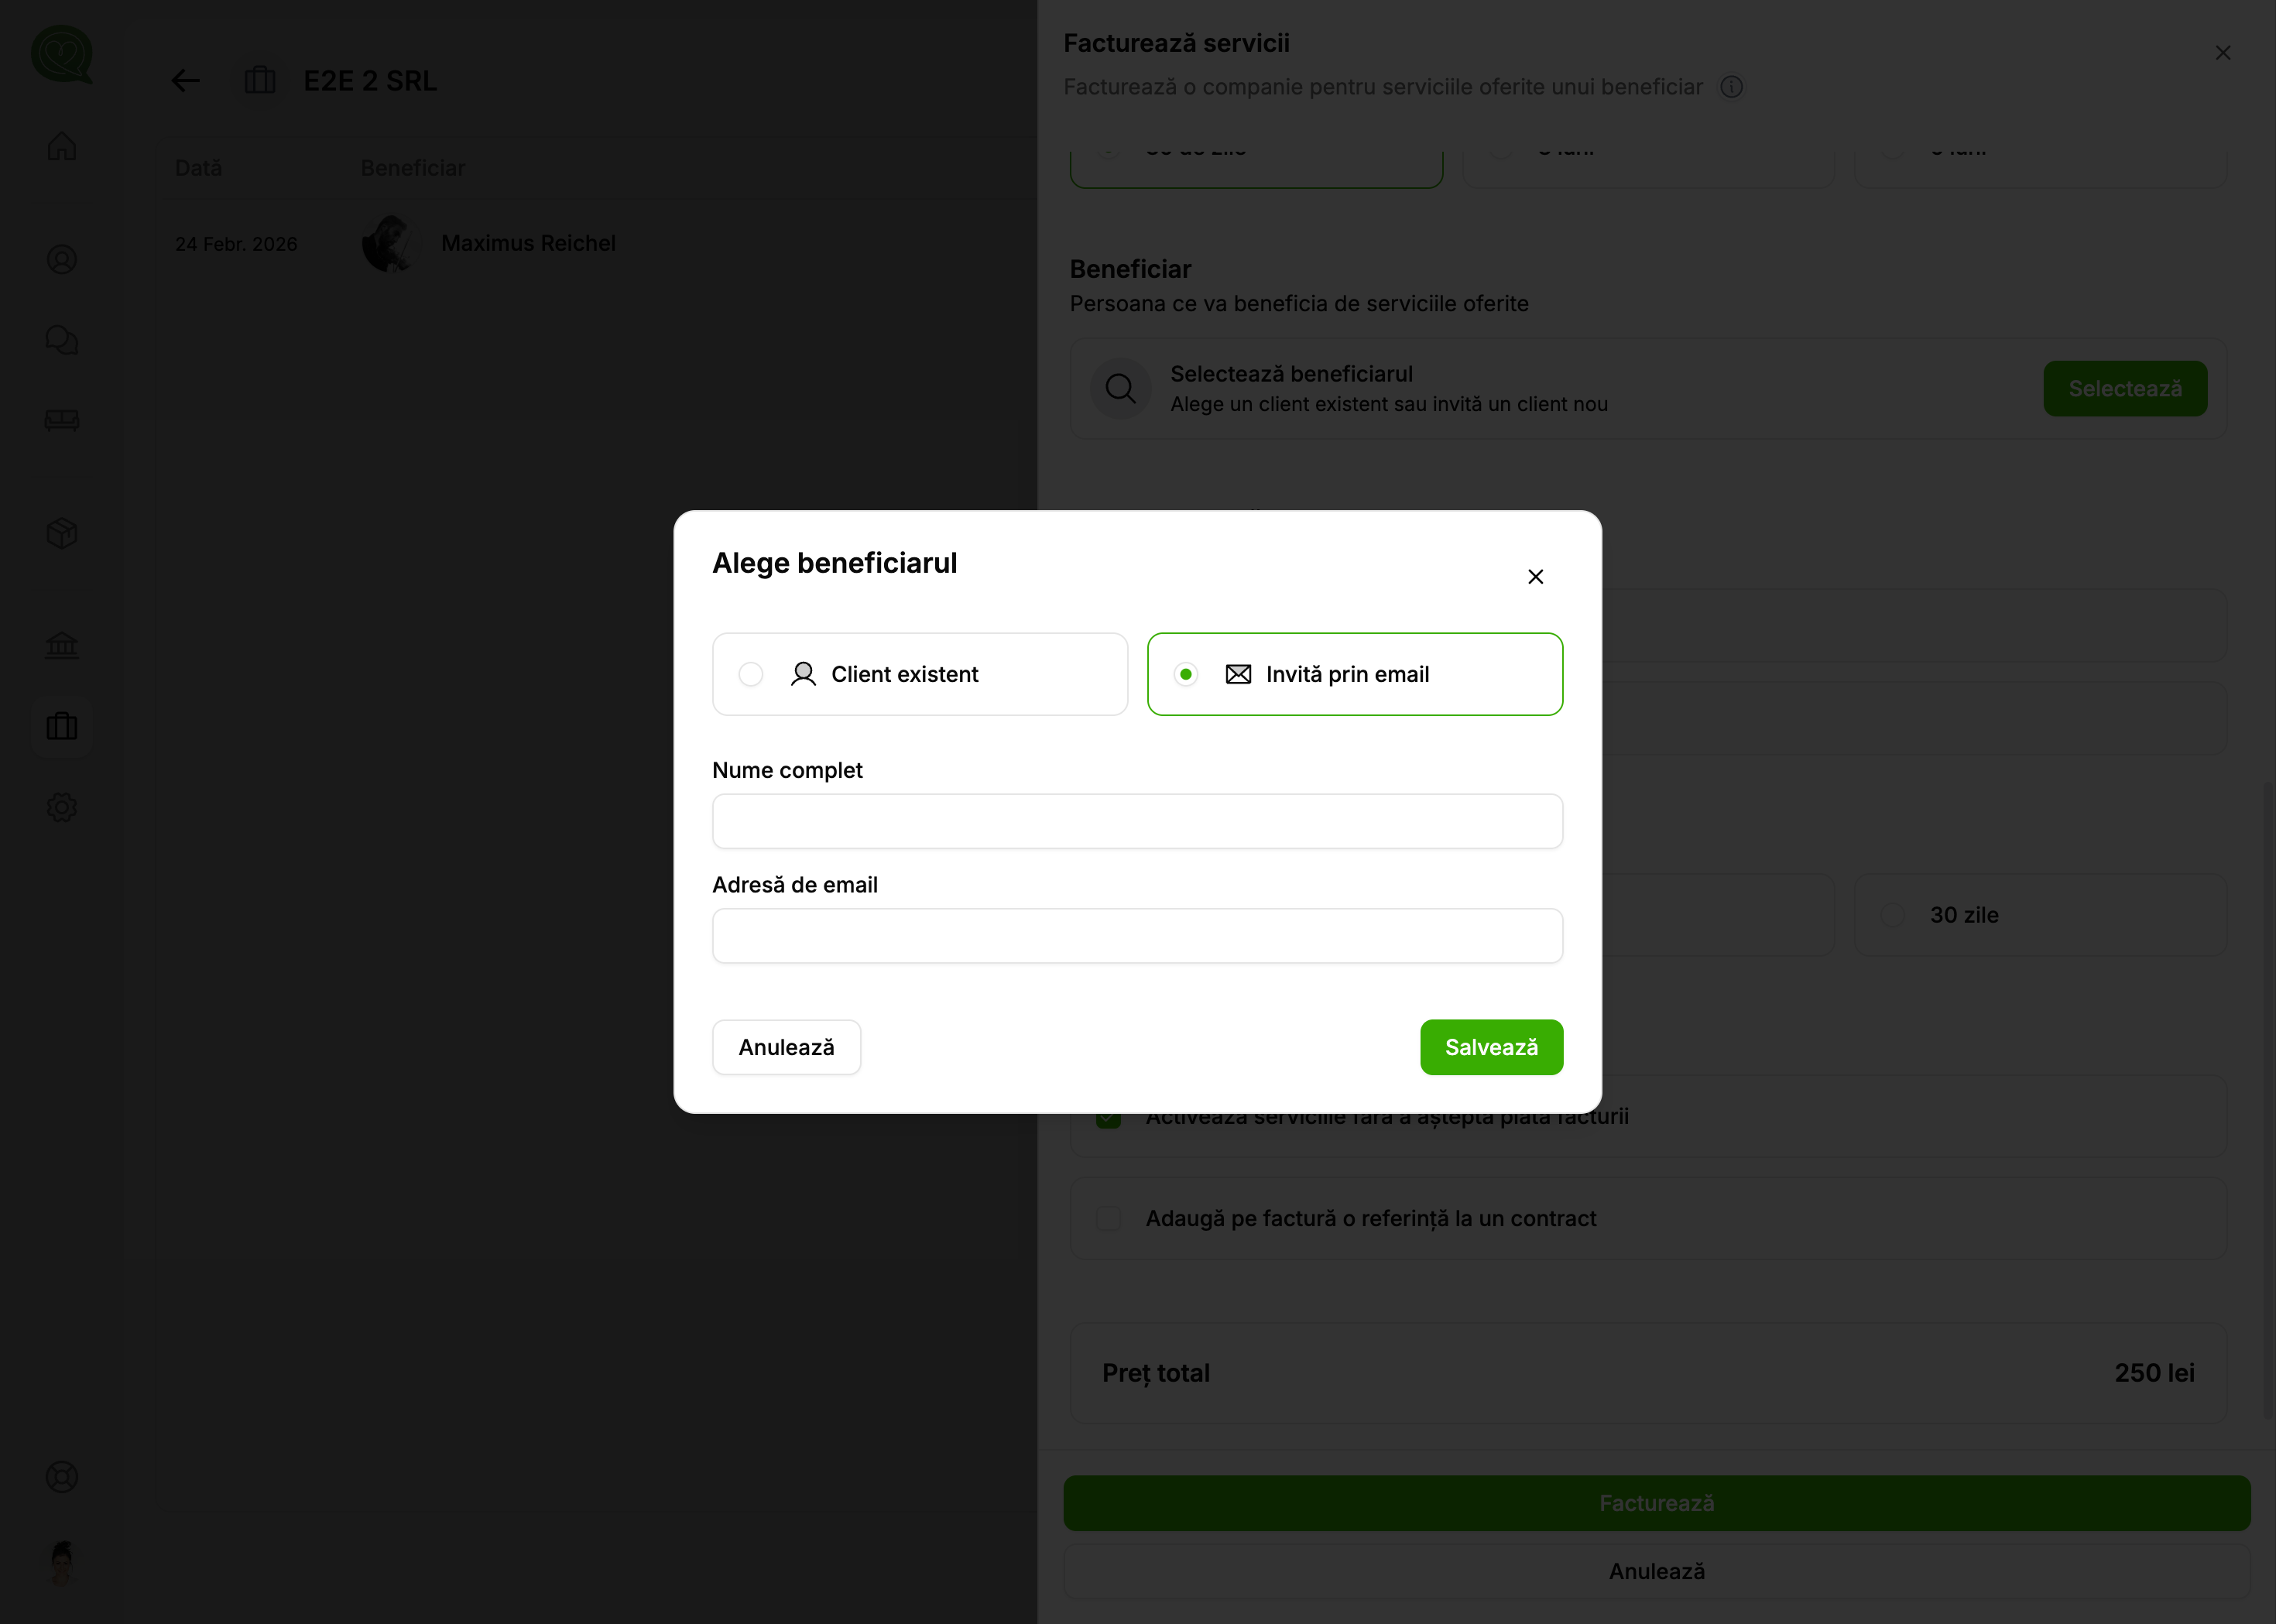Click the search magnifier in beneficiary selector
The image size is (2293, 1624).
tap(1120, 388)
